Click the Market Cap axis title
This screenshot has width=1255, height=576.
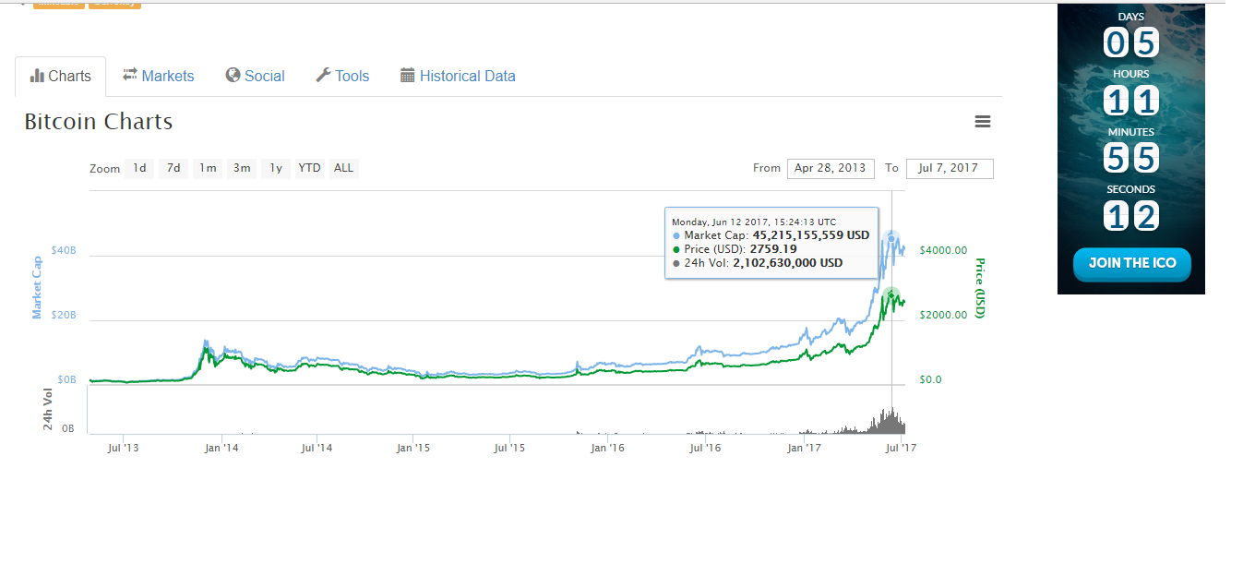37,287
